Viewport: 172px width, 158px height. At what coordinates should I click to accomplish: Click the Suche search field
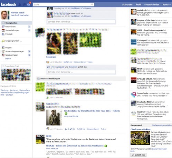pos(62,4)
